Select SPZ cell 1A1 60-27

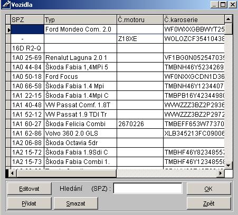[27, 124]
